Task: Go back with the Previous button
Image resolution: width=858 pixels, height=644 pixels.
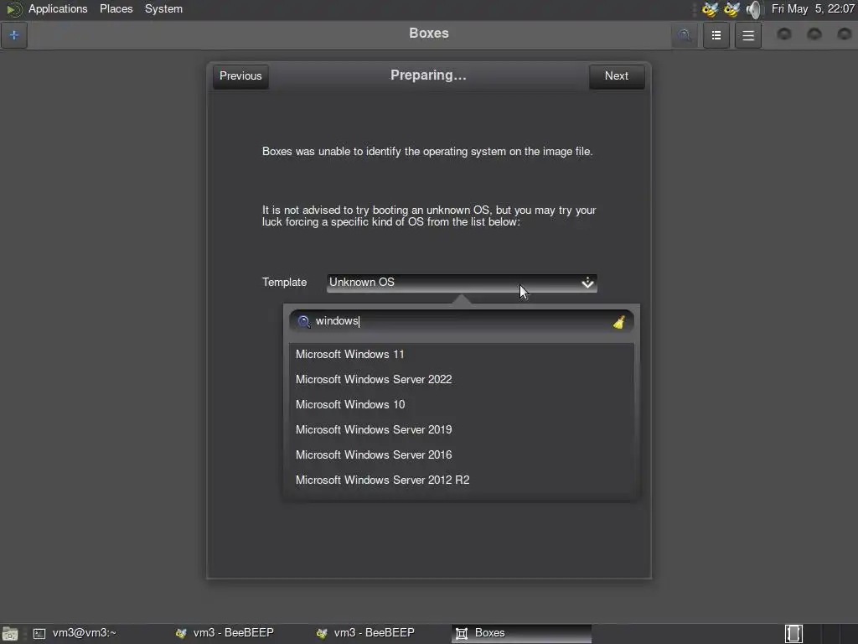Action: coord(240,76)
